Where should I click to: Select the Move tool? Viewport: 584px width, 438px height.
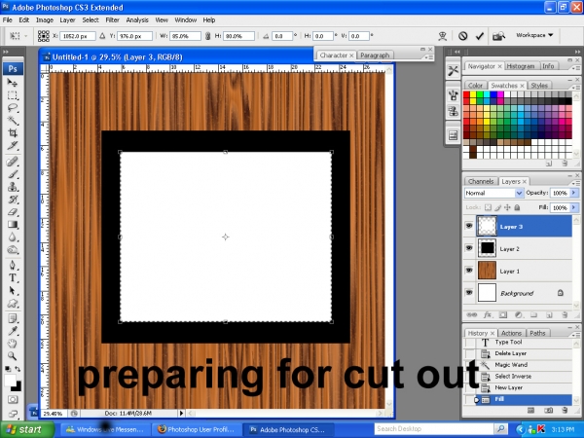(x=13, y=83)
